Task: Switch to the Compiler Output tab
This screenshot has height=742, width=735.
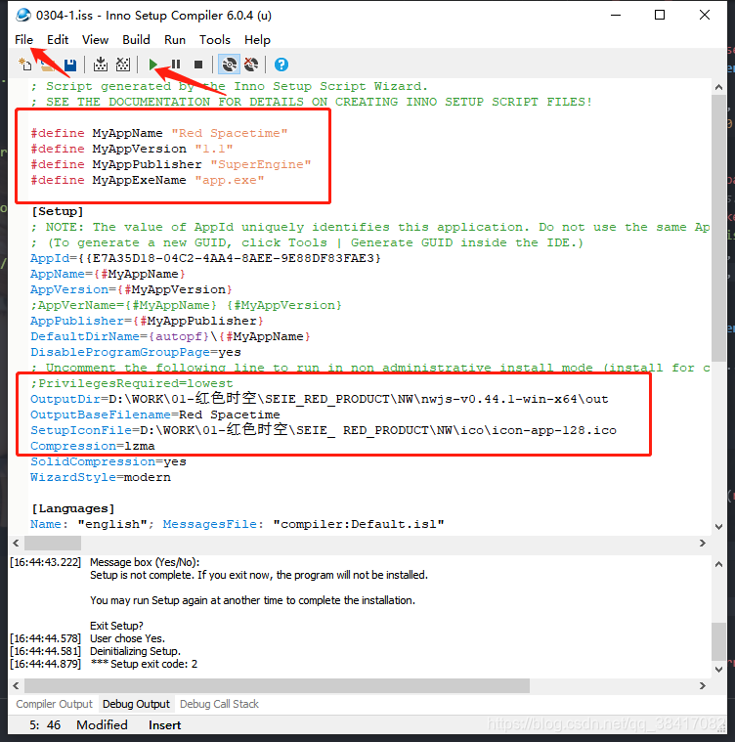Action: pyautogui.click(x=54, y=704)
